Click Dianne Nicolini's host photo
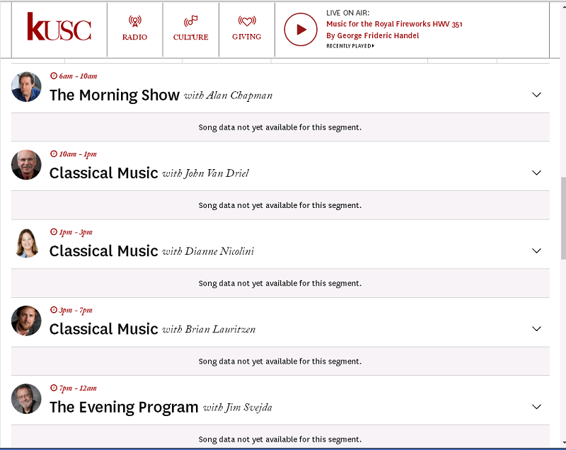This screenshot has height=450, width=566. pos(27,243)
